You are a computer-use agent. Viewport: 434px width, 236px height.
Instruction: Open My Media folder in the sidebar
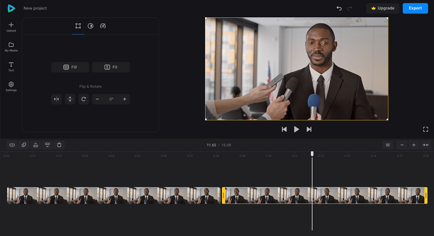(x=11, y=47)
